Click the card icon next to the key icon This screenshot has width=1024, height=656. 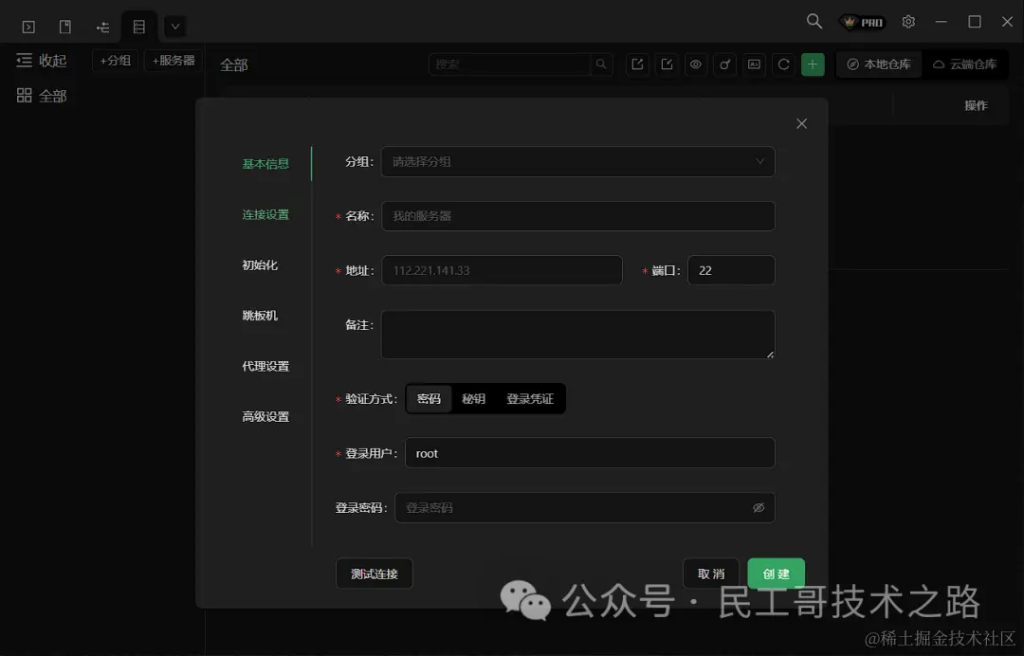(754, 64)
